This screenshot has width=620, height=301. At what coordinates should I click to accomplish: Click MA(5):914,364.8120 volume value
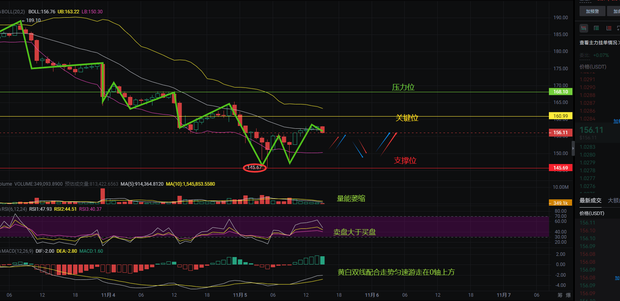pyautogui.click(x=142, y=184)
